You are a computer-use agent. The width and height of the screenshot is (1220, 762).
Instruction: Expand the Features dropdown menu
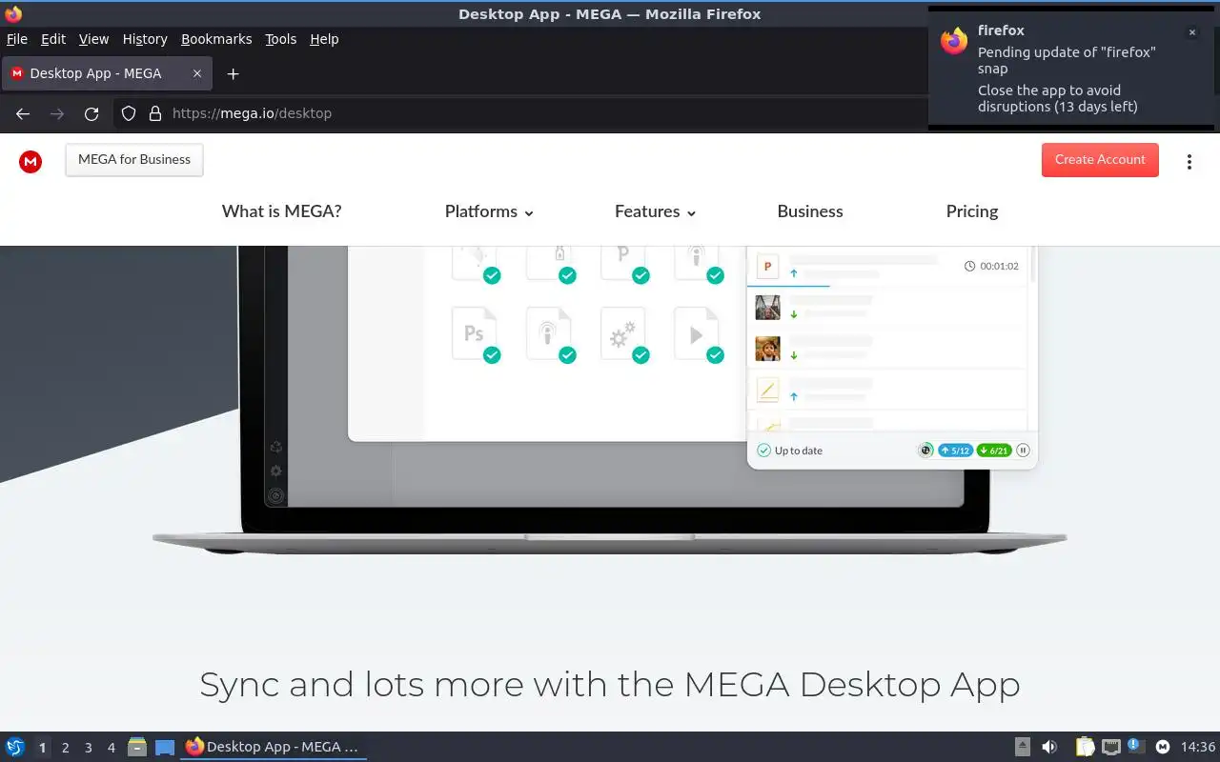(655, 211)
